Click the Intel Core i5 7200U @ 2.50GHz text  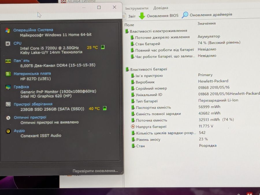coord(49,48)
